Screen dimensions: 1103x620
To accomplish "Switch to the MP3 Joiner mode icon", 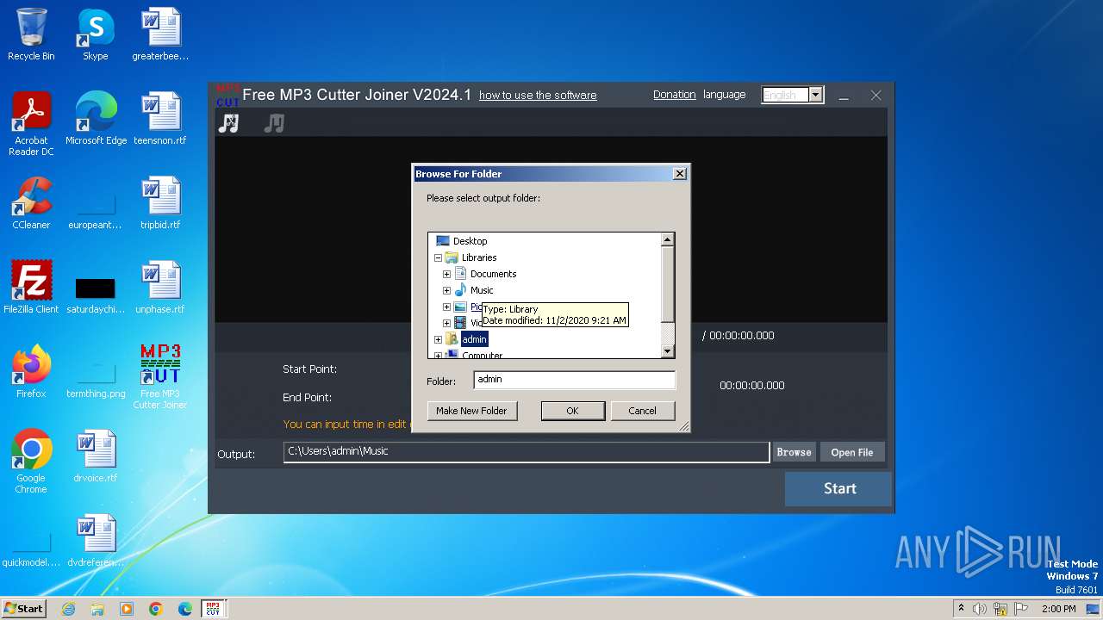I will click(274, 123).
